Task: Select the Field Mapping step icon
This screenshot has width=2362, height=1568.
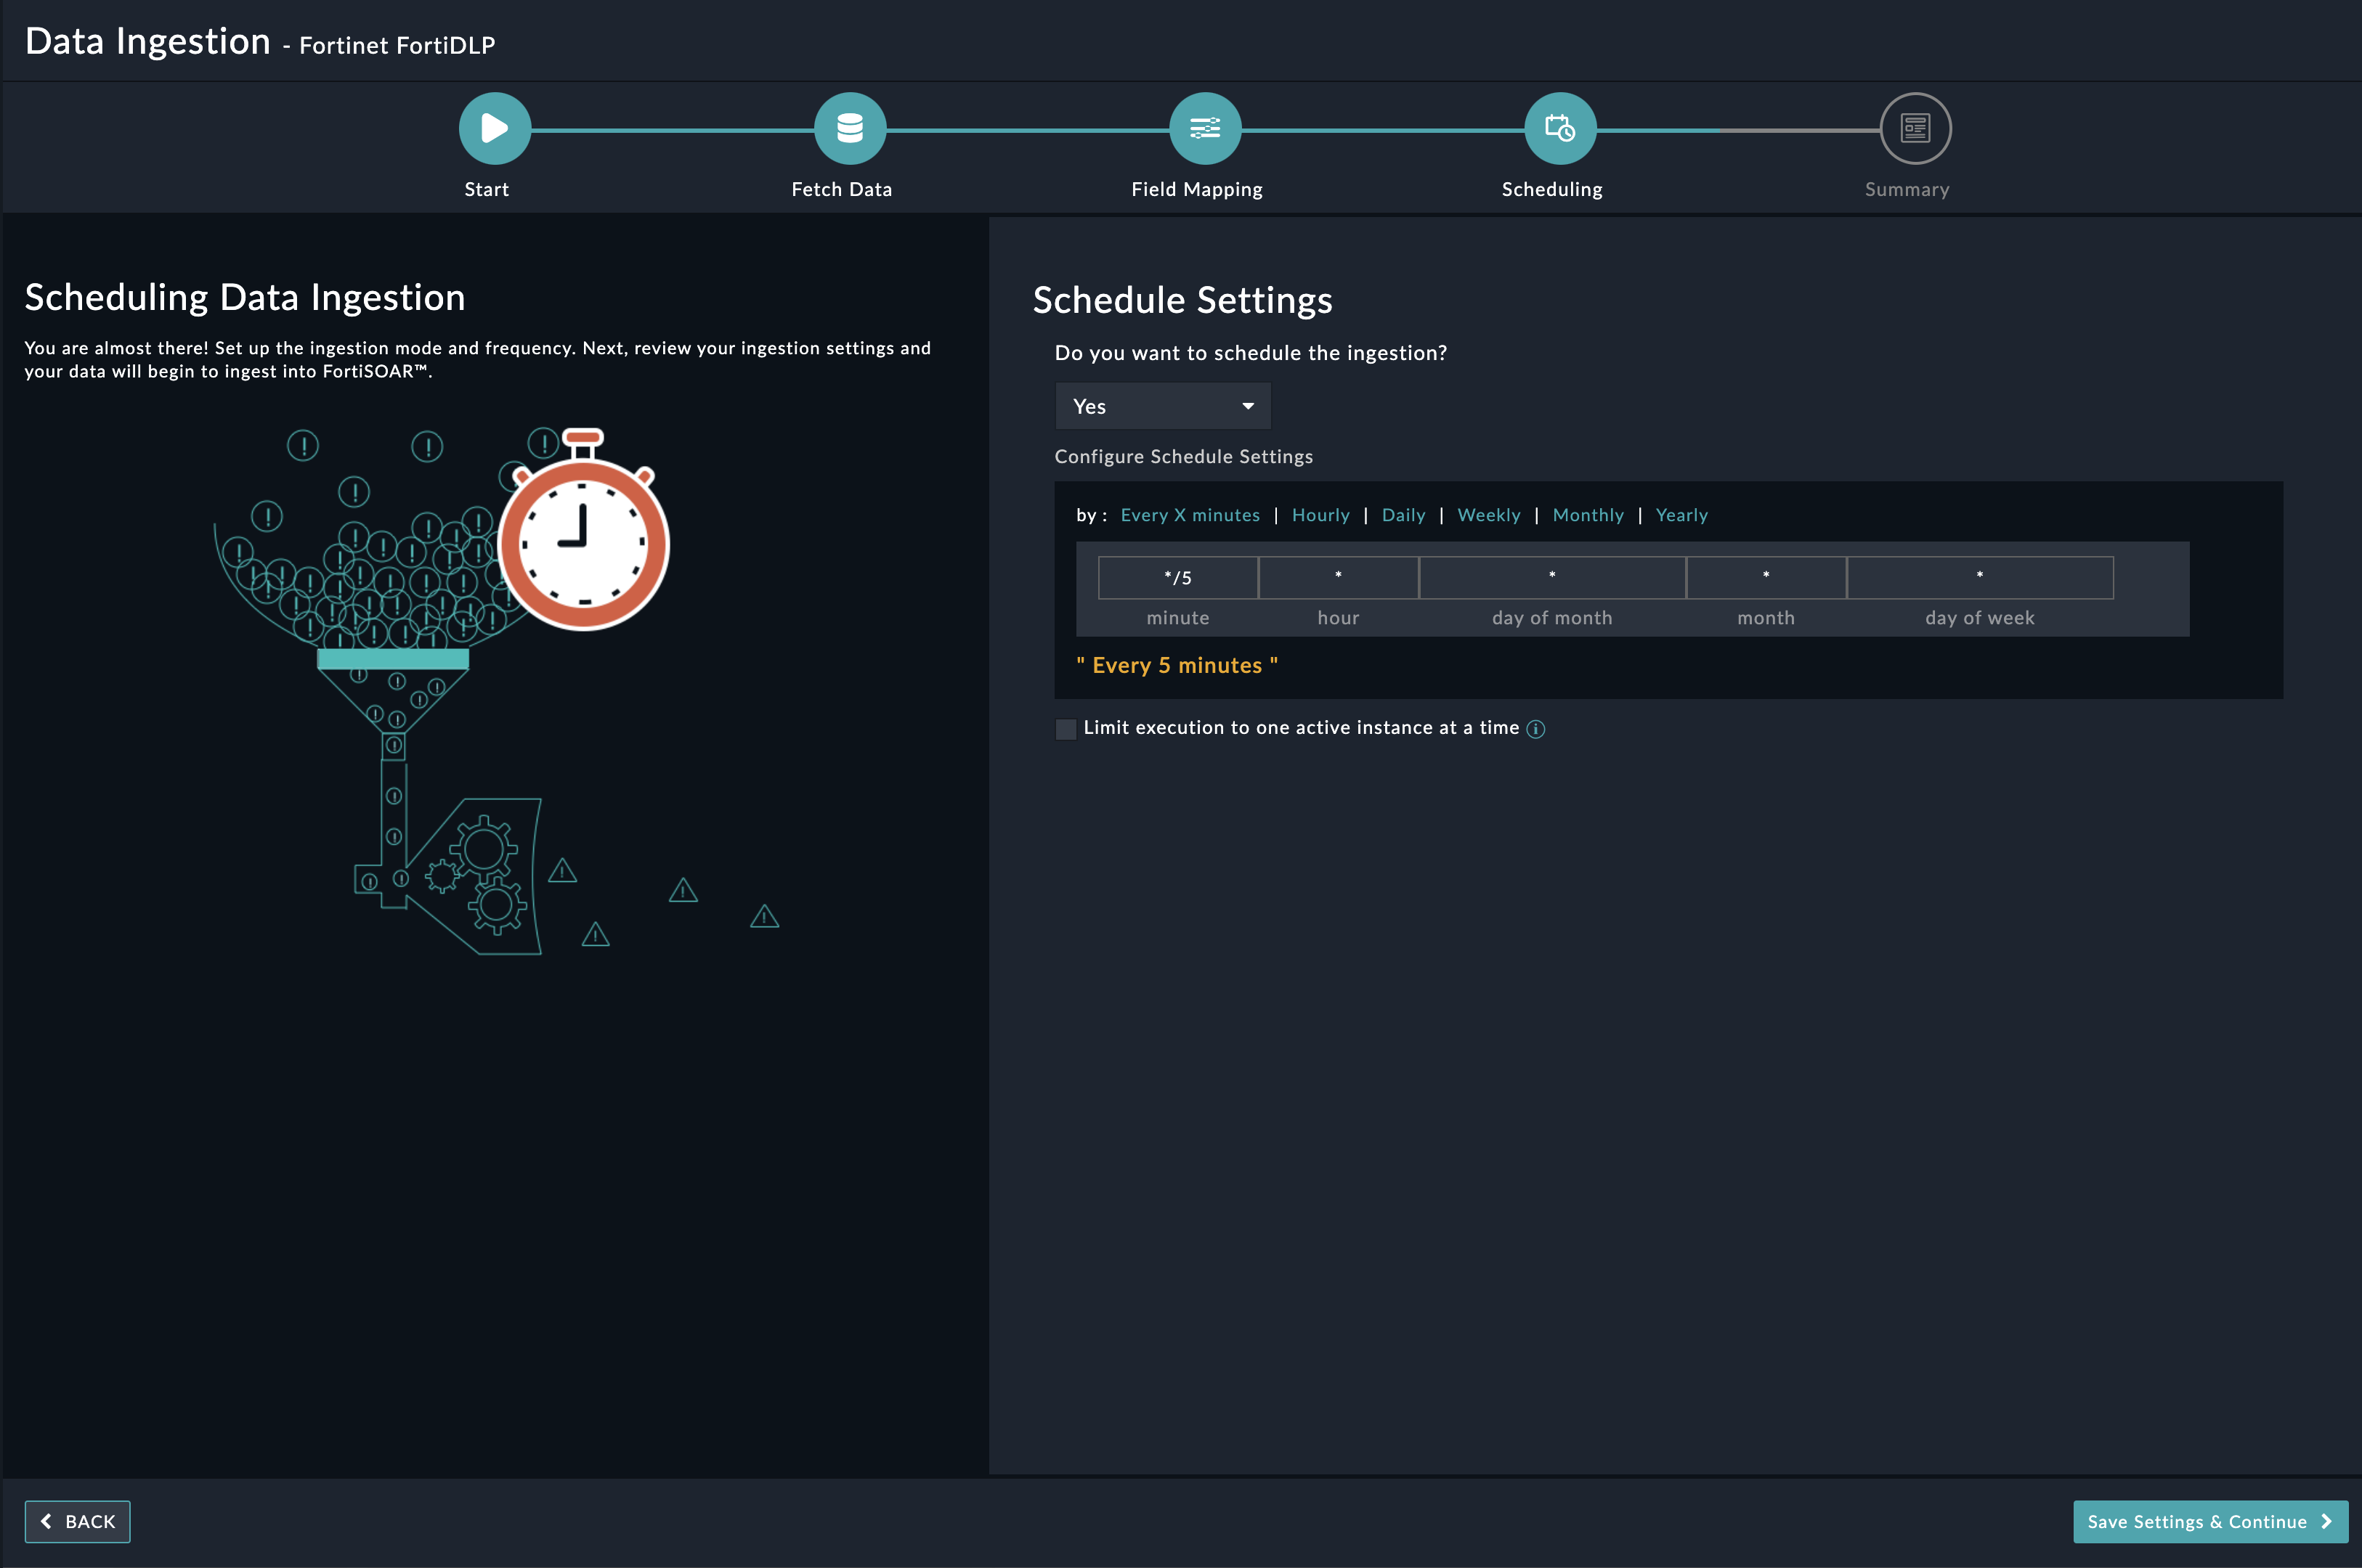Action: pyautogui.click(x=1204, y=128)
